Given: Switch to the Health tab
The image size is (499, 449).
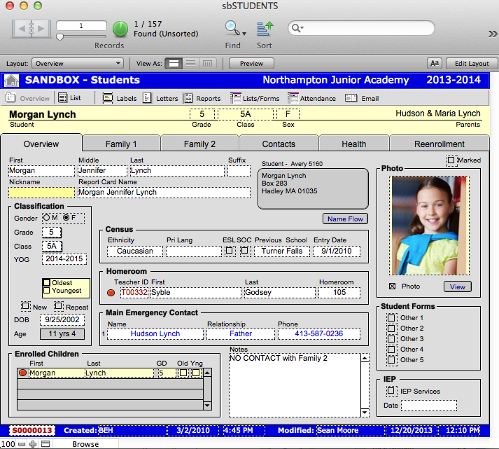Looking at the screenshot, I should point(353,144).
